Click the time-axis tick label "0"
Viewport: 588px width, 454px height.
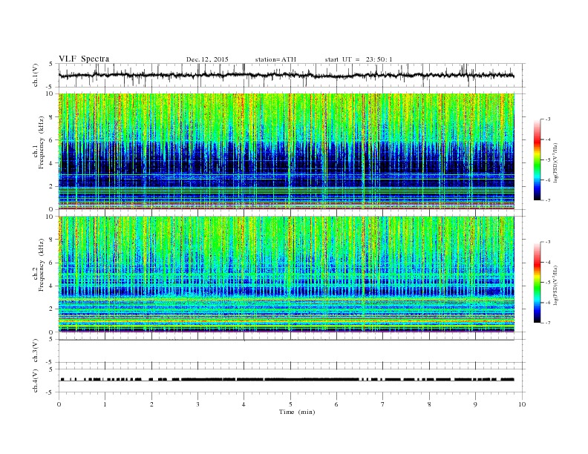pos(59,404)
